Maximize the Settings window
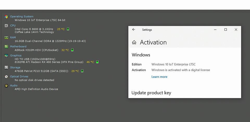250x122 pixels. pos(226,30)
